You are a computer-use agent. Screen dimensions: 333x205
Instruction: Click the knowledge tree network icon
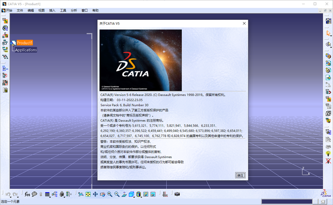coord(55,194)
